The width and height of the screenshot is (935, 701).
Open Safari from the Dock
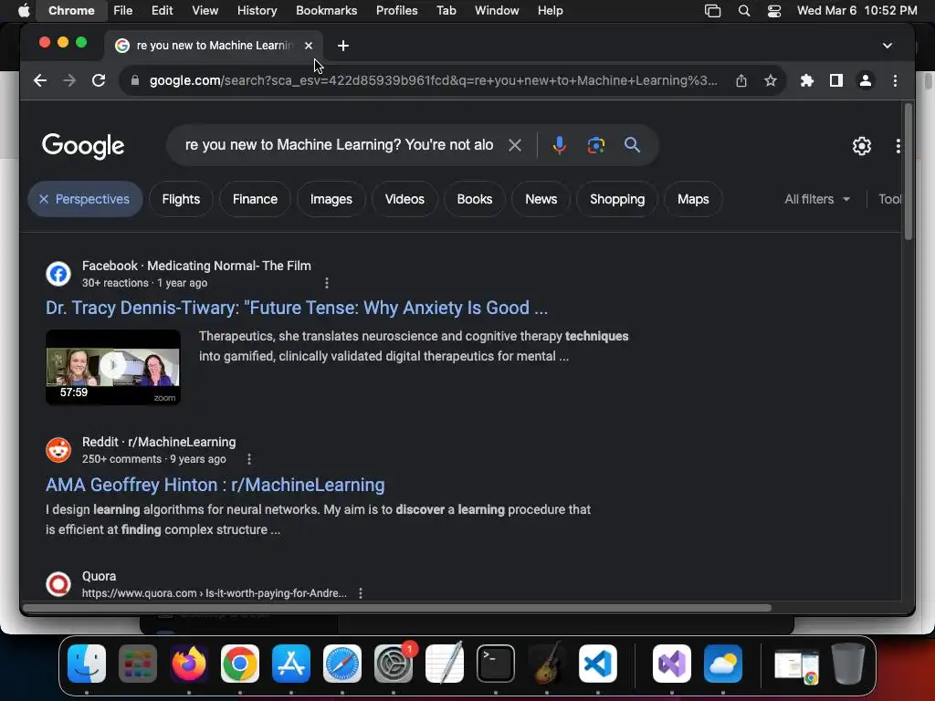(342, 664)
